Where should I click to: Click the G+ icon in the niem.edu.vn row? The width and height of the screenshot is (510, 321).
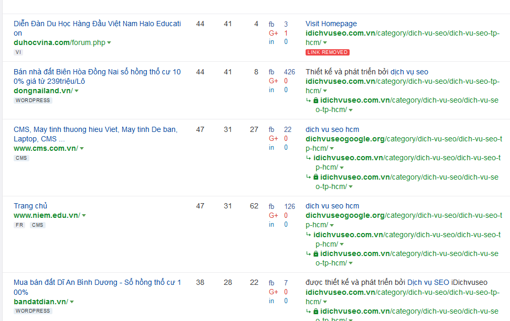point(273,215)
